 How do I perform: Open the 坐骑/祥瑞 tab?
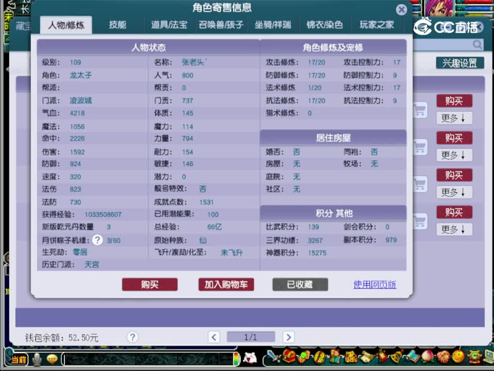click(x=273, y=24)
